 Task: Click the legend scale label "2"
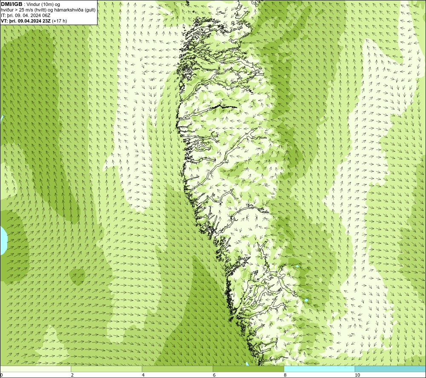pyautogui.click(x=72, y=375)
